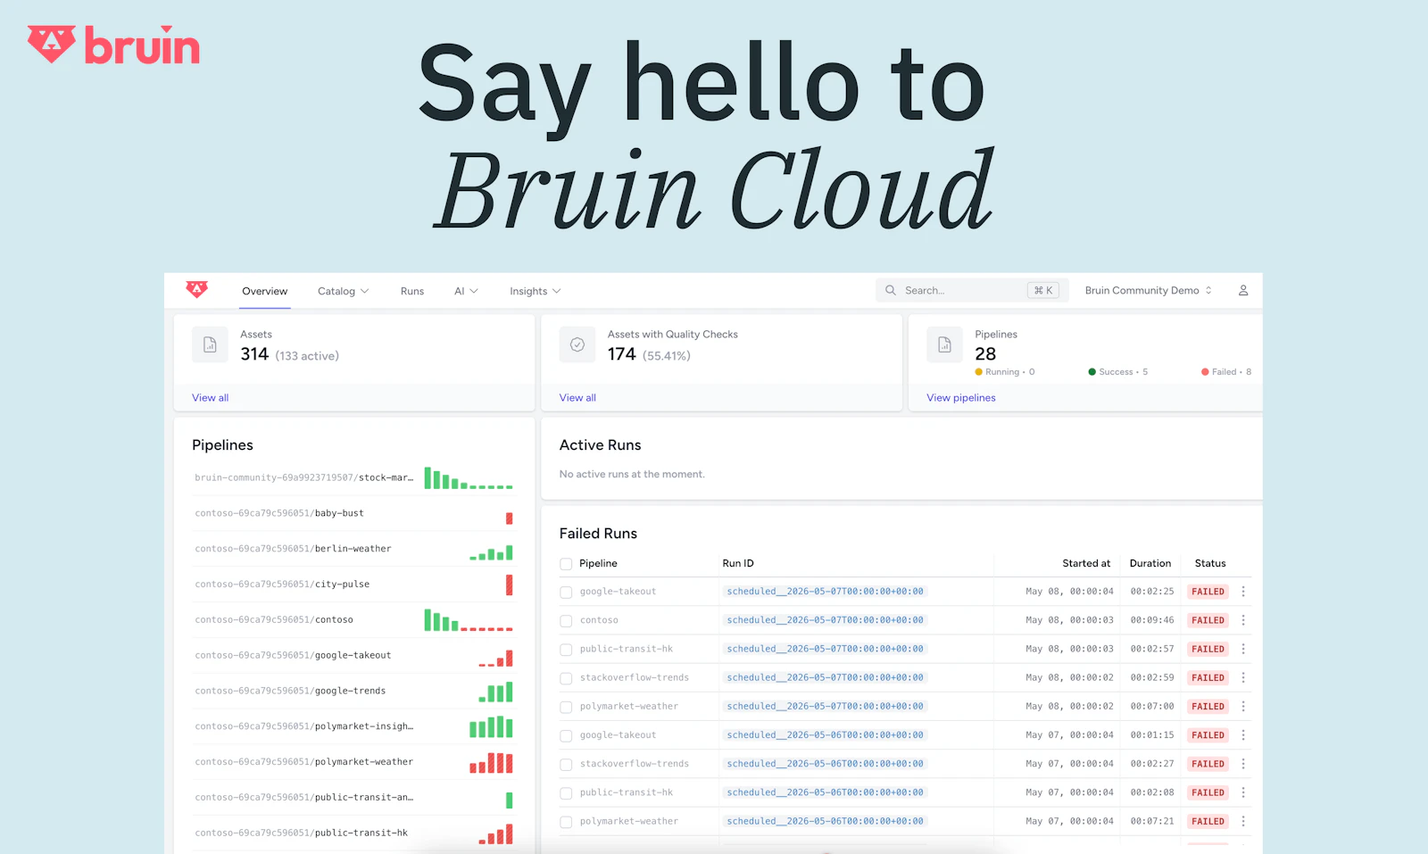The height and width of the screenshot is (854, 1428).
Task: Click the user profile icon
Action: point(1243,291)
